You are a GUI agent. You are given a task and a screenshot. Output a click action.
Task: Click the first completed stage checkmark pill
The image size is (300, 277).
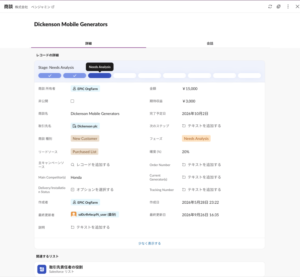pyautogui.click(x=50, y=76)
